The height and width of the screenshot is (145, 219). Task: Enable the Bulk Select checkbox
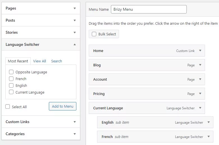point(94,34)
